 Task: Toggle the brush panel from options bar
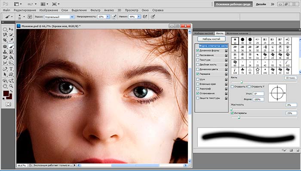30,17
